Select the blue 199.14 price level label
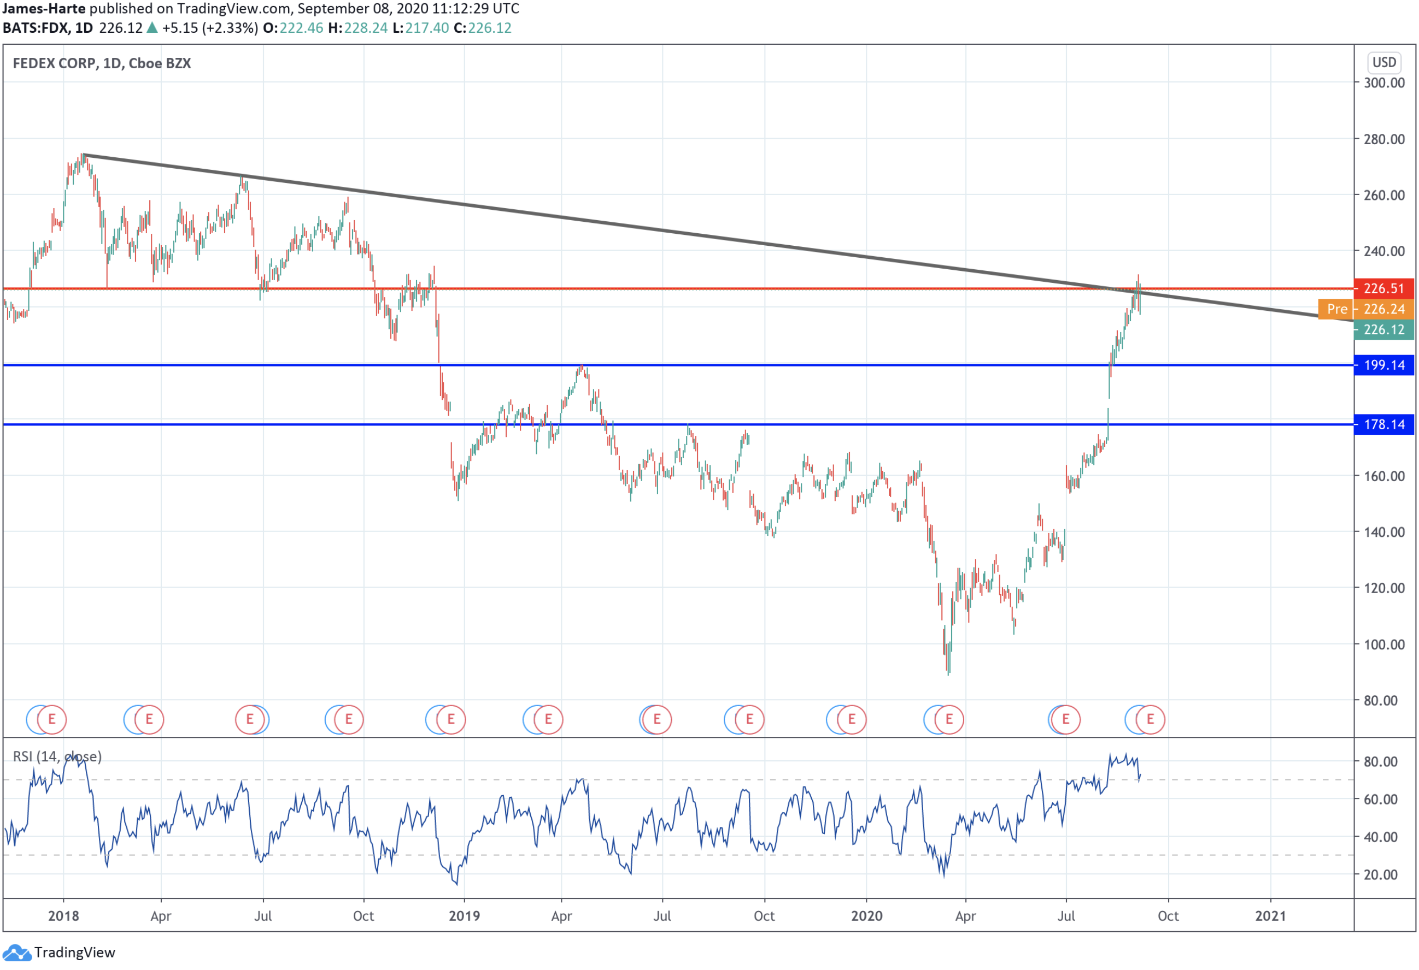Image resolution: width=1419 pixels, height=970 pixels. click(x=1383, y=365)
